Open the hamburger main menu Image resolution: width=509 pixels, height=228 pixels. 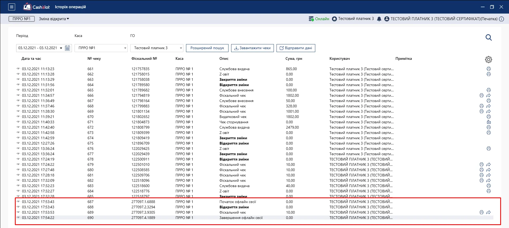[12, 7]
